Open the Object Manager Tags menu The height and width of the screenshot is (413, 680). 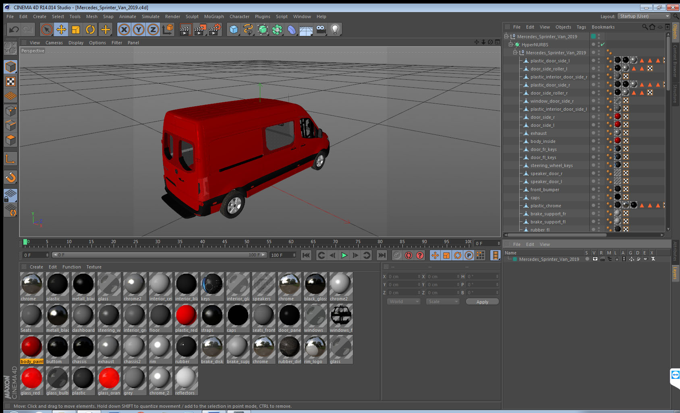coord(581,27)
